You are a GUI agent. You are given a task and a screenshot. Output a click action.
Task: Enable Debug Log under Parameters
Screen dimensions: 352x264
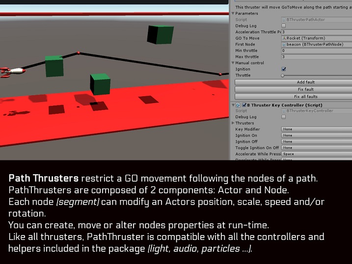[x=284, y=26]
